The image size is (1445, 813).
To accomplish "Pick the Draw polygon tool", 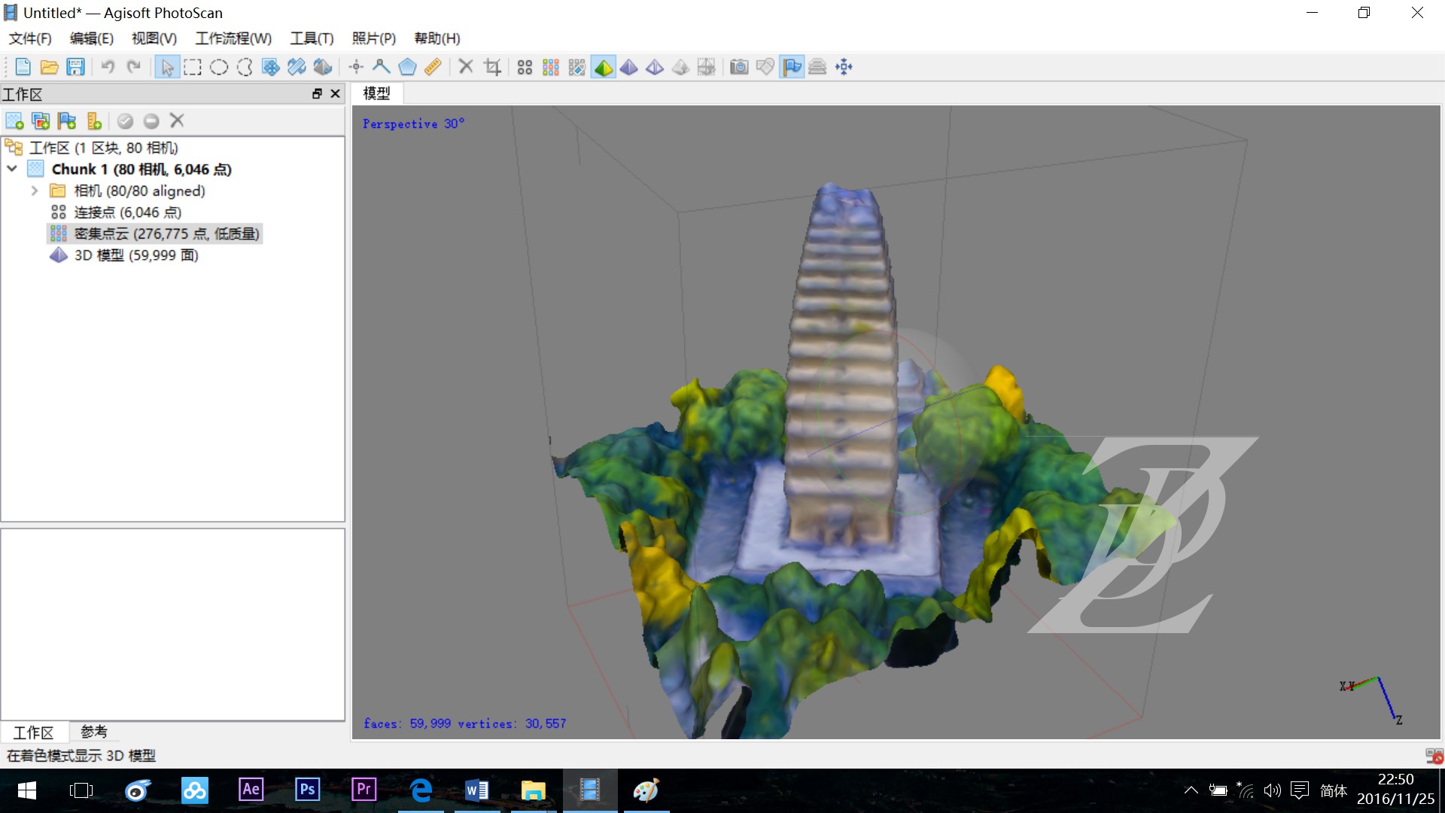I will click(x=407, y=67).
